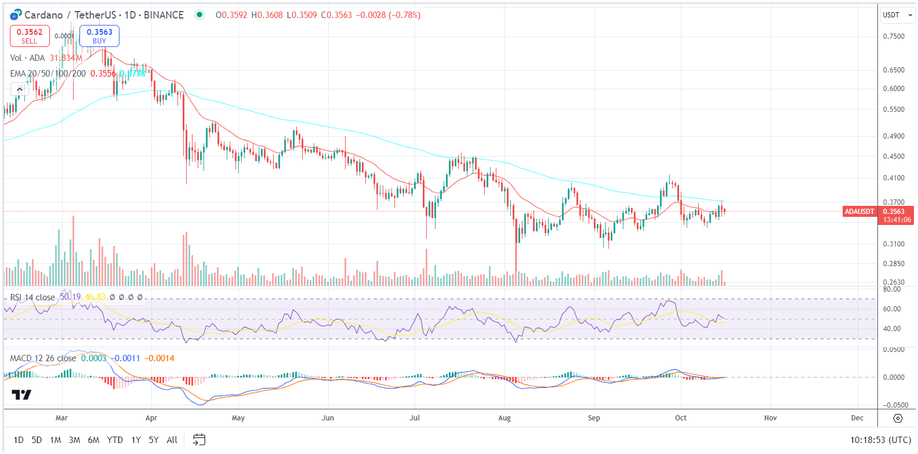The height and width of the screenshot is (454, 918).
Task: Click the −0.0500 MACD scale label
Action: click(x=895, y=405)
